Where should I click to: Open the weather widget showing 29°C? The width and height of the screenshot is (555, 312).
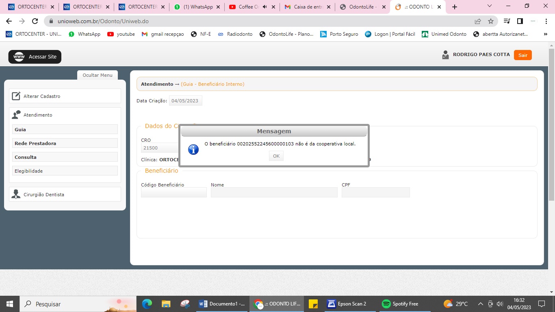[x=456, y=304]
